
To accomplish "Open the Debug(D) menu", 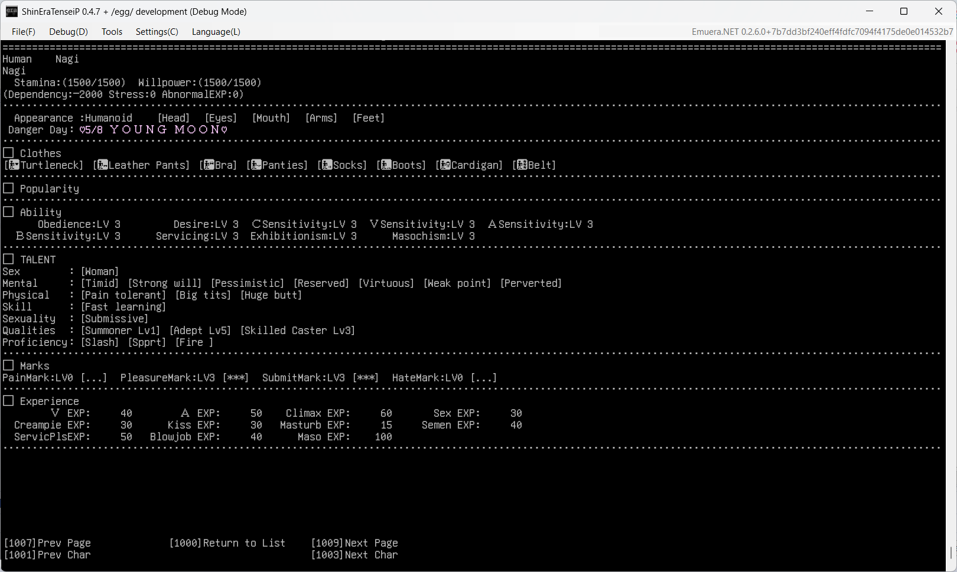I will coord(69,32).
